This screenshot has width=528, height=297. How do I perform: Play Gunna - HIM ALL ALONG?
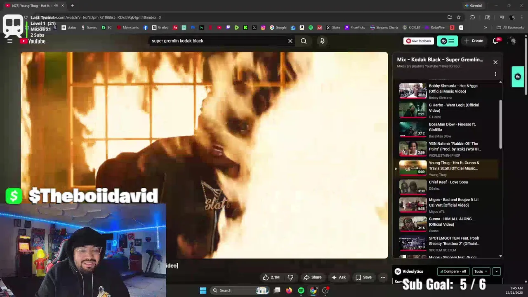click(448, 224)
